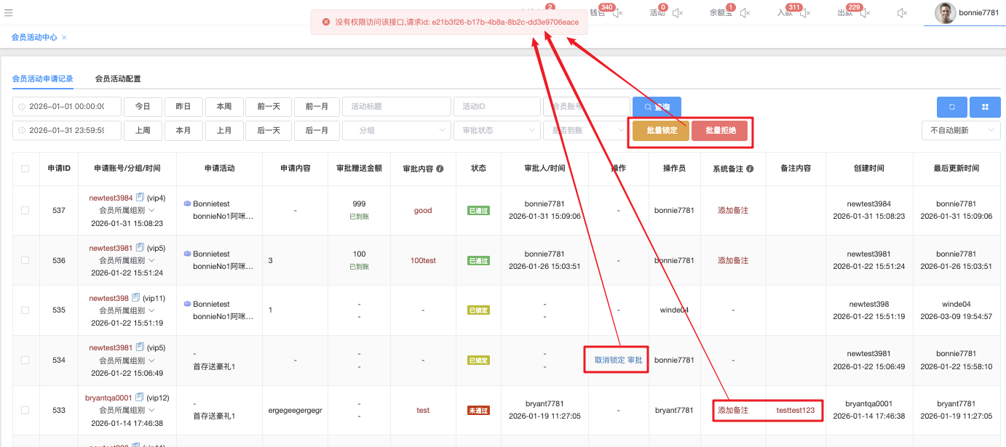Click 取消锁定 link in row 534
The height and width of the screenshot is (447, 1006).
click(x=609, y=360)
